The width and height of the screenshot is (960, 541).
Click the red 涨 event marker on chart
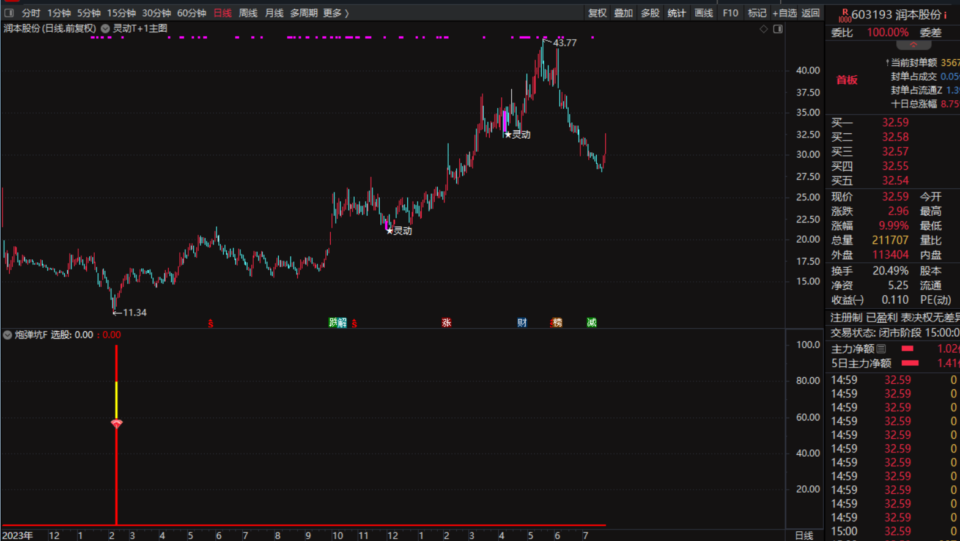point(446,323)
